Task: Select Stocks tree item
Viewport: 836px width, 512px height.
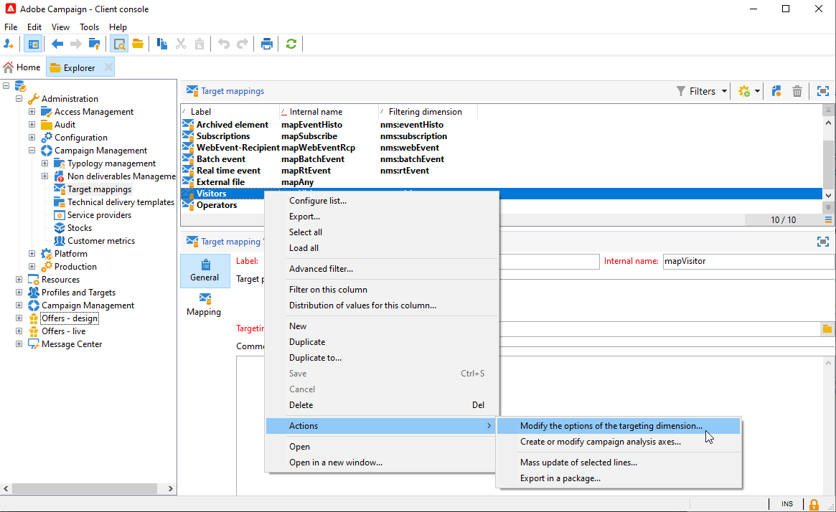Action: 80,227
